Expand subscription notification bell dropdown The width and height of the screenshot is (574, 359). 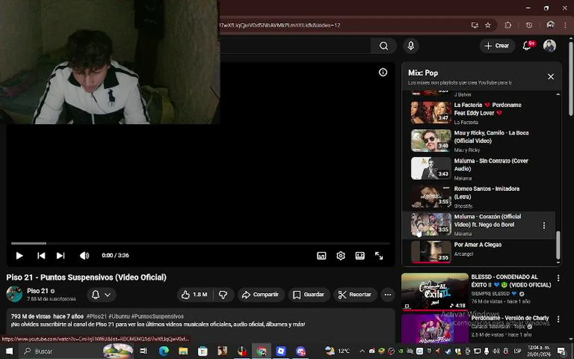coord(102,295)
